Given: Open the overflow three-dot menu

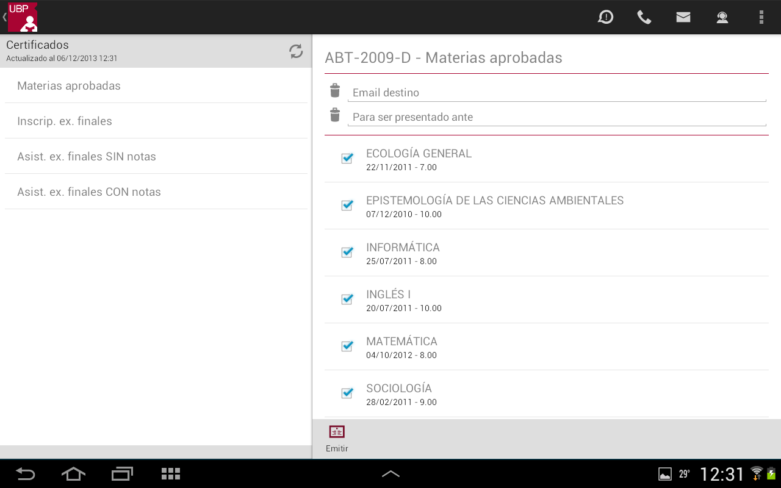Looking at the screenshot, I should pyautogui.click(x=761, y=17).
